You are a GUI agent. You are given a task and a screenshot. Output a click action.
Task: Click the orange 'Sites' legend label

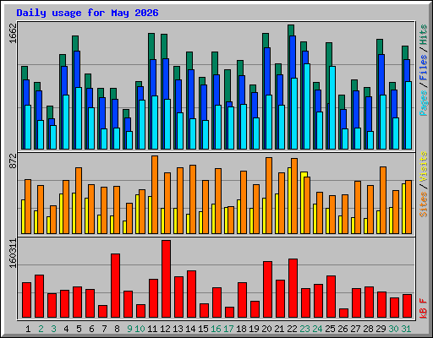[x=424, y=204]
